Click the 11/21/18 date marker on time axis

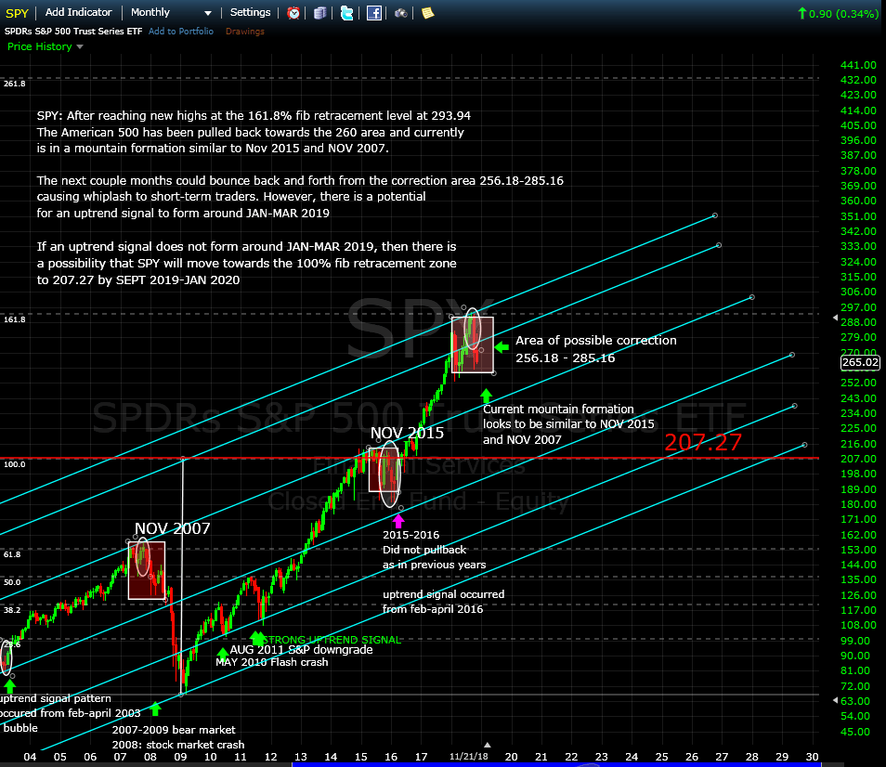point(468,756)
